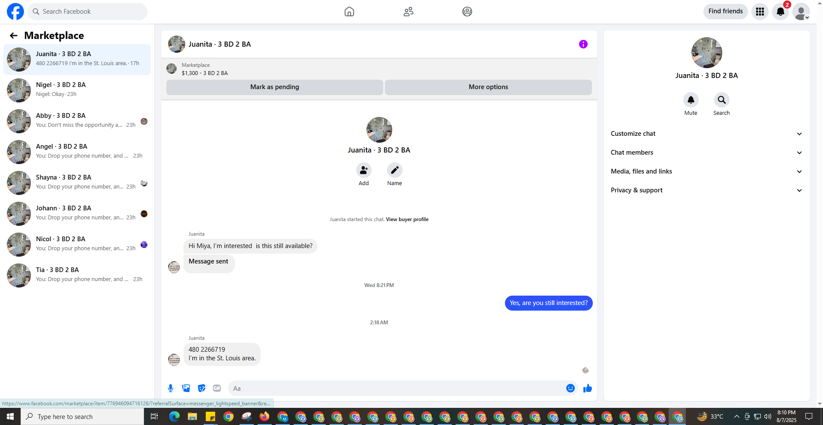This screenshot has width=823, height=425.
Task: Click the Facebook logo
Action: click(x=15, y=12)
